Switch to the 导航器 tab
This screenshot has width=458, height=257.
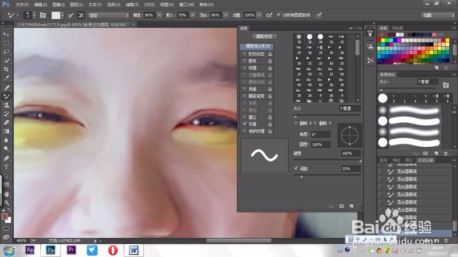(x=397, y=28)
